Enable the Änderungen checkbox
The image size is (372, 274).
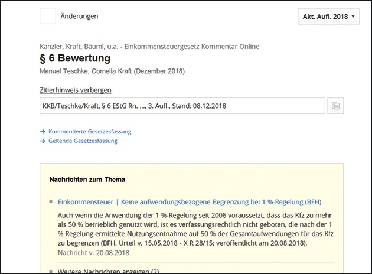tap(48, 16)
